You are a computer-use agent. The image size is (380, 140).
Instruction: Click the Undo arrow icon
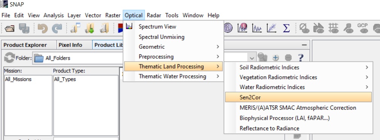click(43, 29)
